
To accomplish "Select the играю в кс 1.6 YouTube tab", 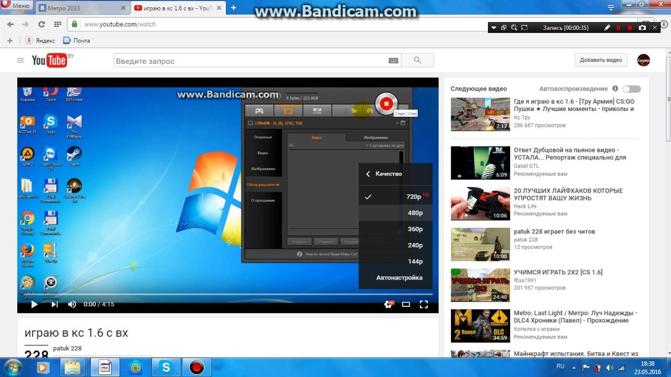I will (178, 8).
